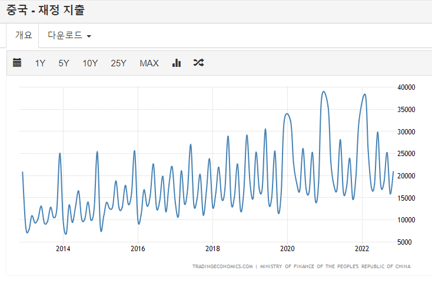The width and height of the screenshot is (432, 284).
Task: Click the 20000 y-axis value
Action: click(x=406, y=176)
